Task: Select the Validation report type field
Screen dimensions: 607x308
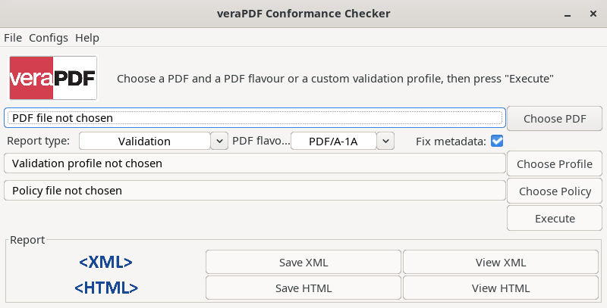Action: click(x=145, y=141)
